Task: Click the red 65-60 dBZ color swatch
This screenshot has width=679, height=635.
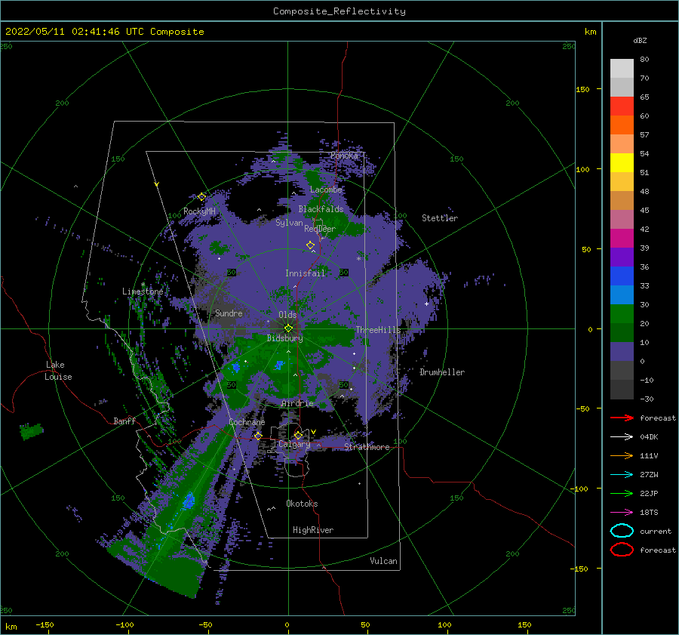Action: [x=622, y=106]
